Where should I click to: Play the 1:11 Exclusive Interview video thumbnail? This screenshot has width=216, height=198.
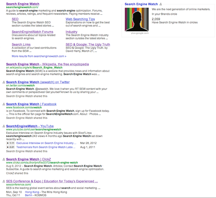click(x=10, y=143)
